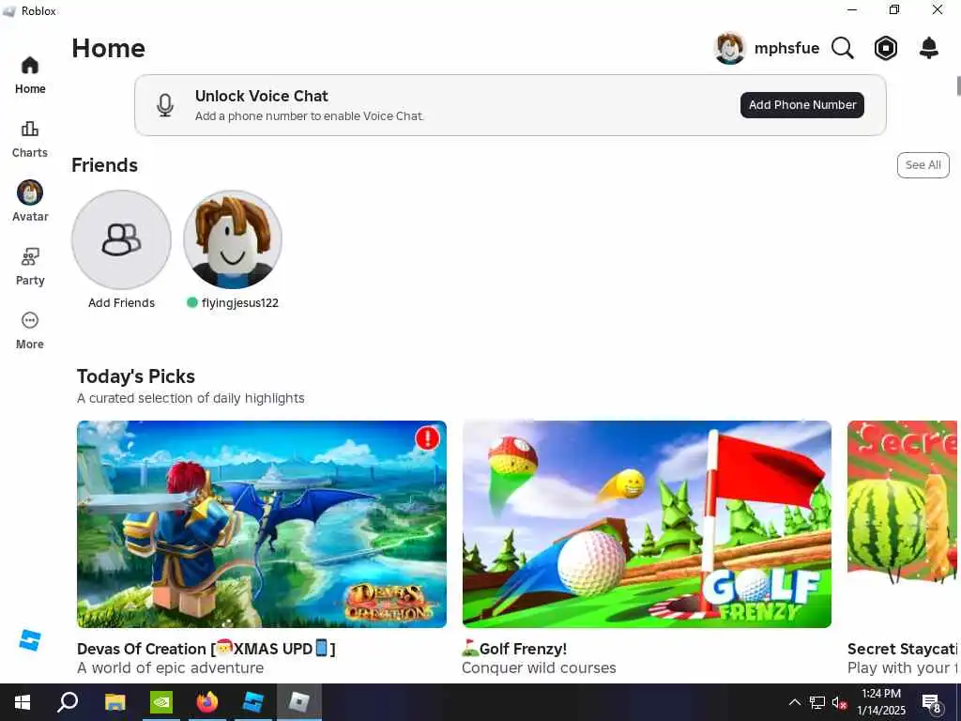Image resolution: width=961 pixels, height=721 pixels.
Task: Open flyingjesus122 friend avatar
Action: tap(233, 239)
